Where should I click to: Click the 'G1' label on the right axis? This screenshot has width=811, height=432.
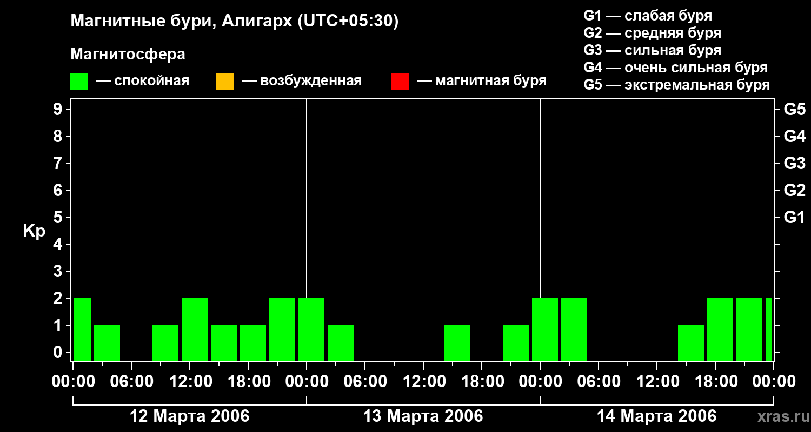[x=794, y=217]
